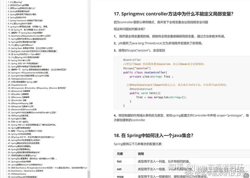Open "28. DispatcherServlet" in outline
Viewport: 250px width, 178px height.
17,85
